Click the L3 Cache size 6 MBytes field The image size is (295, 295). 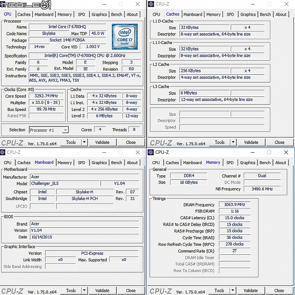click(x=205, y=93)
